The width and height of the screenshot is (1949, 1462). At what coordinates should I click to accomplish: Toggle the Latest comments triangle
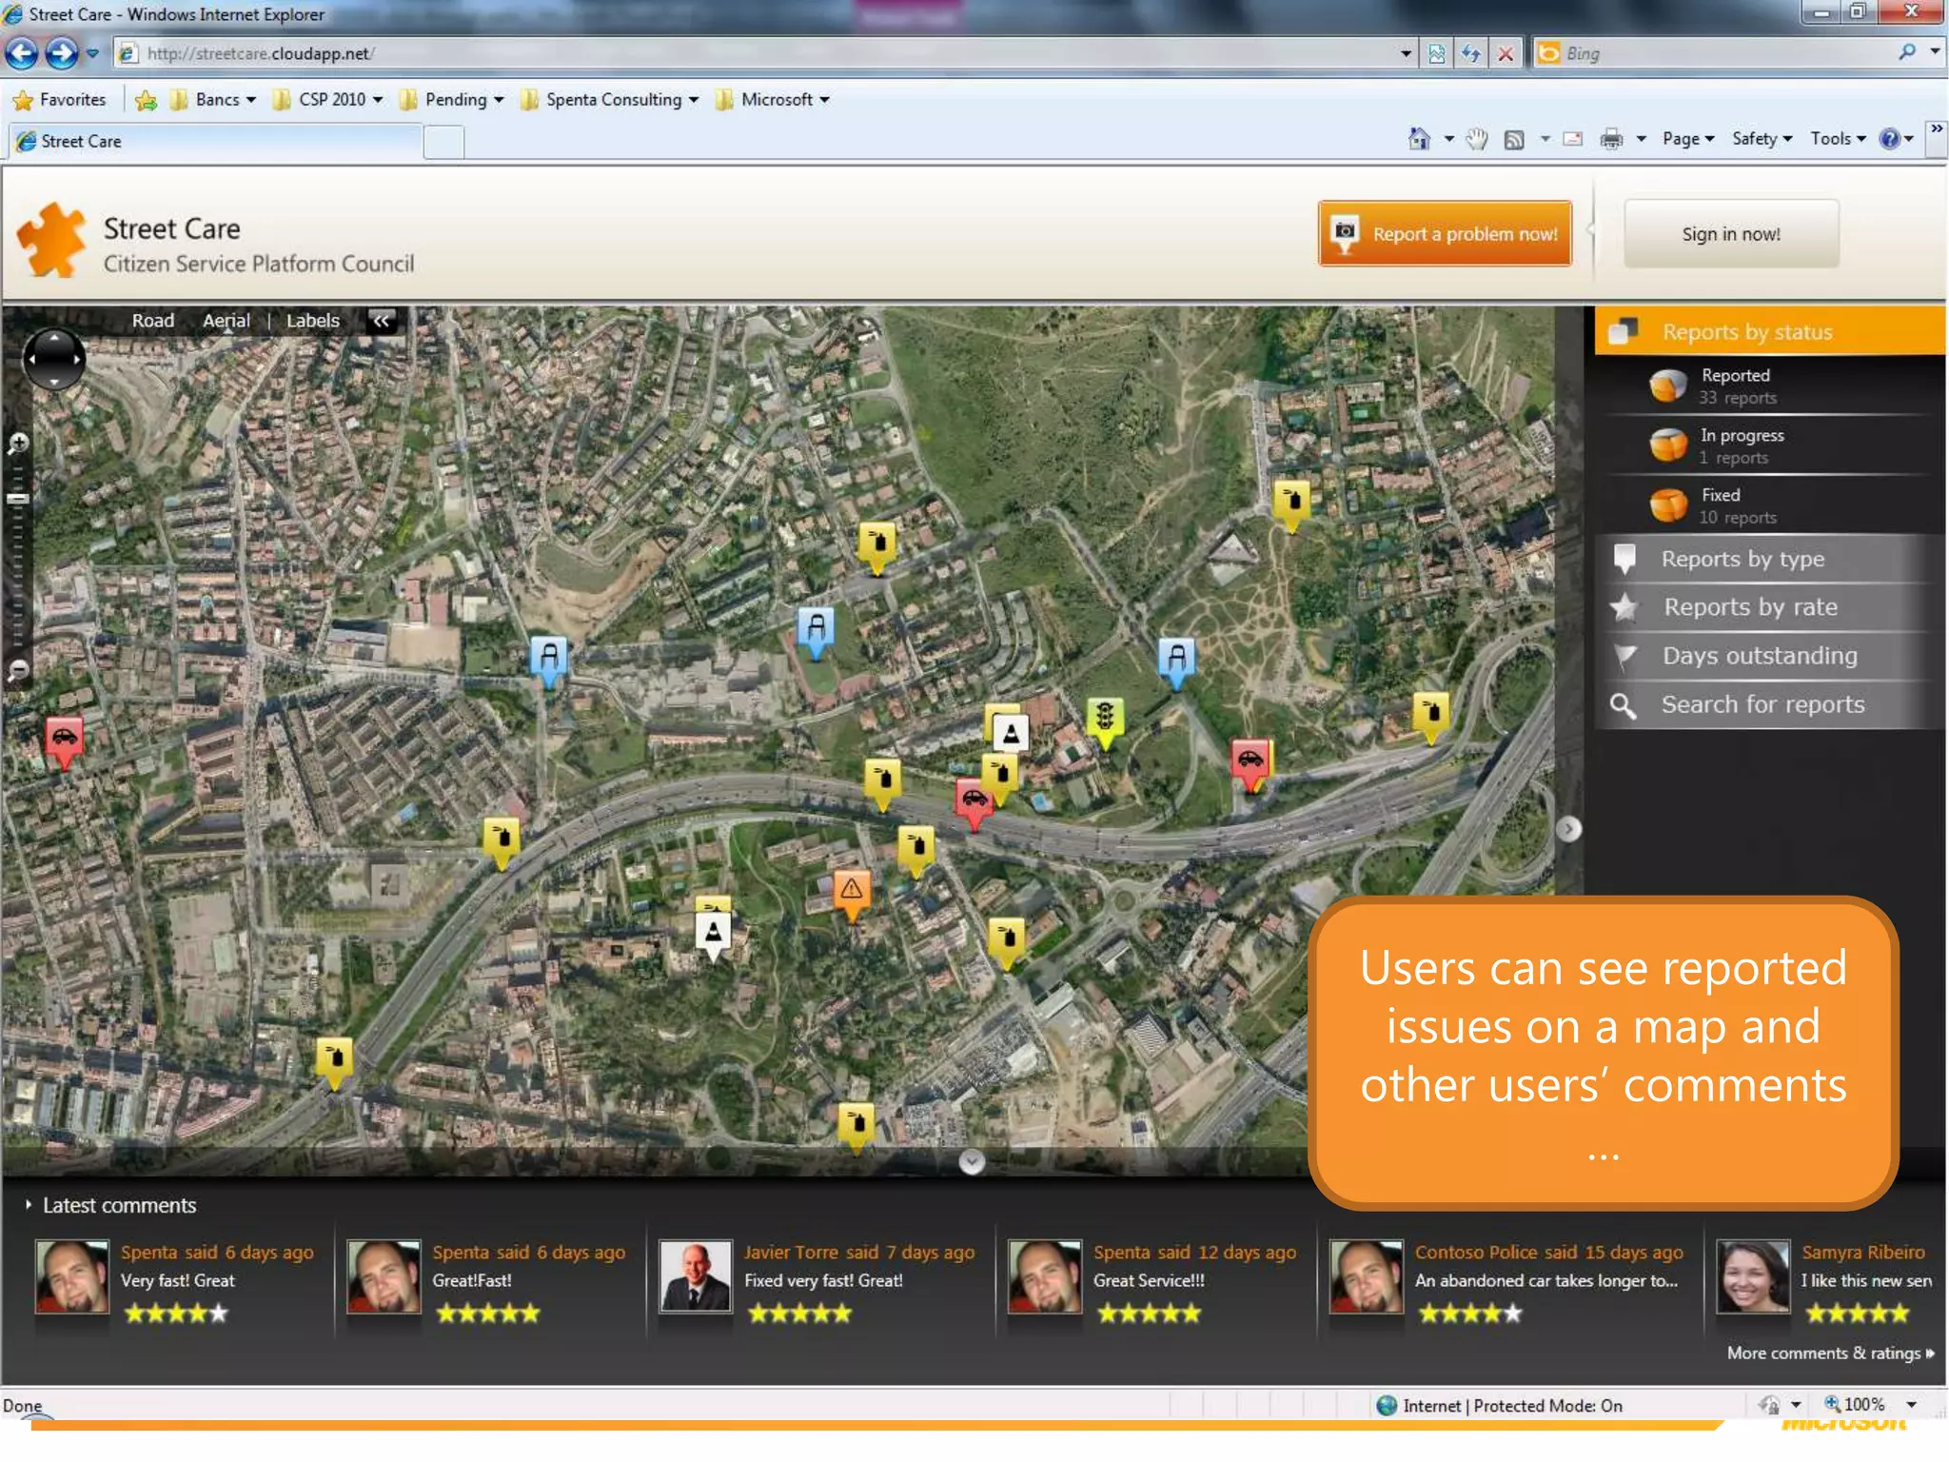tap(29, 1205)
